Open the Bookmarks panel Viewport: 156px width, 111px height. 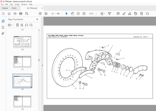(x=3, y=27)
